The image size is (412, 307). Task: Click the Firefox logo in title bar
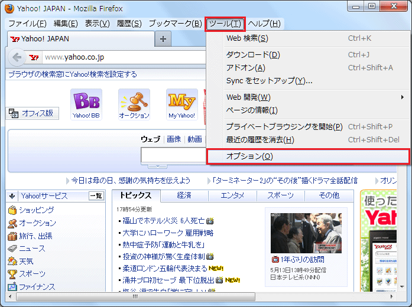click(9, 8)
